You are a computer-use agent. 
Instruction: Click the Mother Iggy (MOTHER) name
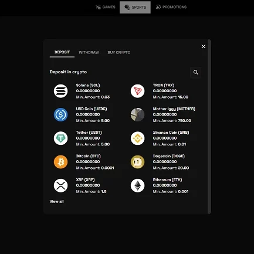pyautogui.click(x=174, y=109)
